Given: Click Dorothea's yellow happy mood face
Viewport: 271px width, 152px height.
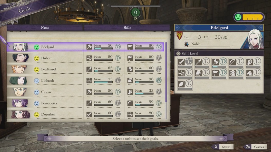Looking at the screenshot, I should pos(37,114).
